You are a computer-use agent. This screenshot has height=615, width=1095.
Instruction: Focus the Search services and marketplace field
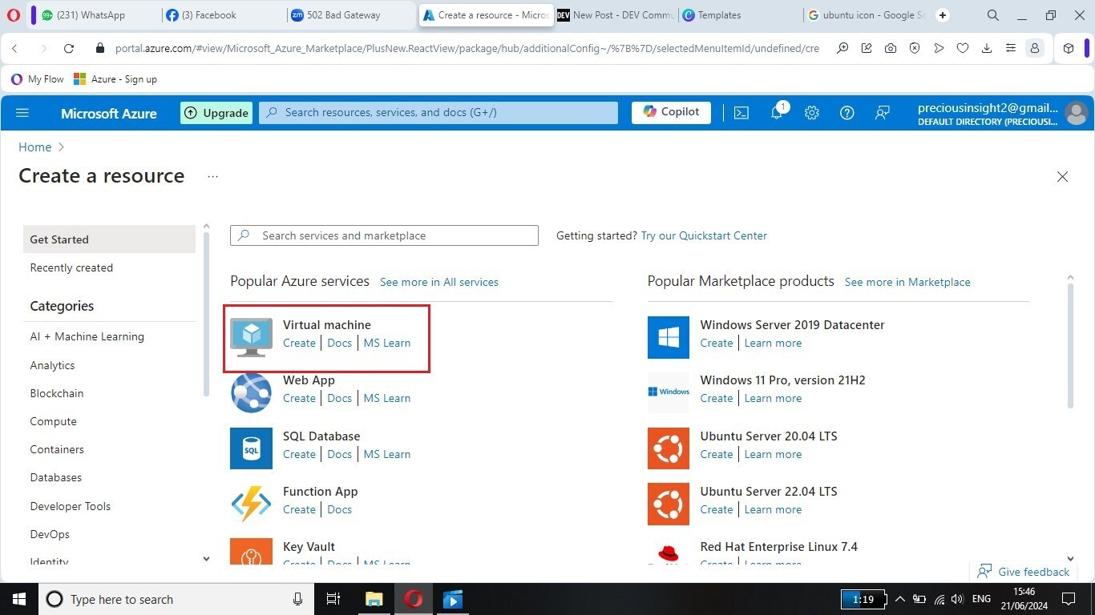pos(384,235)
